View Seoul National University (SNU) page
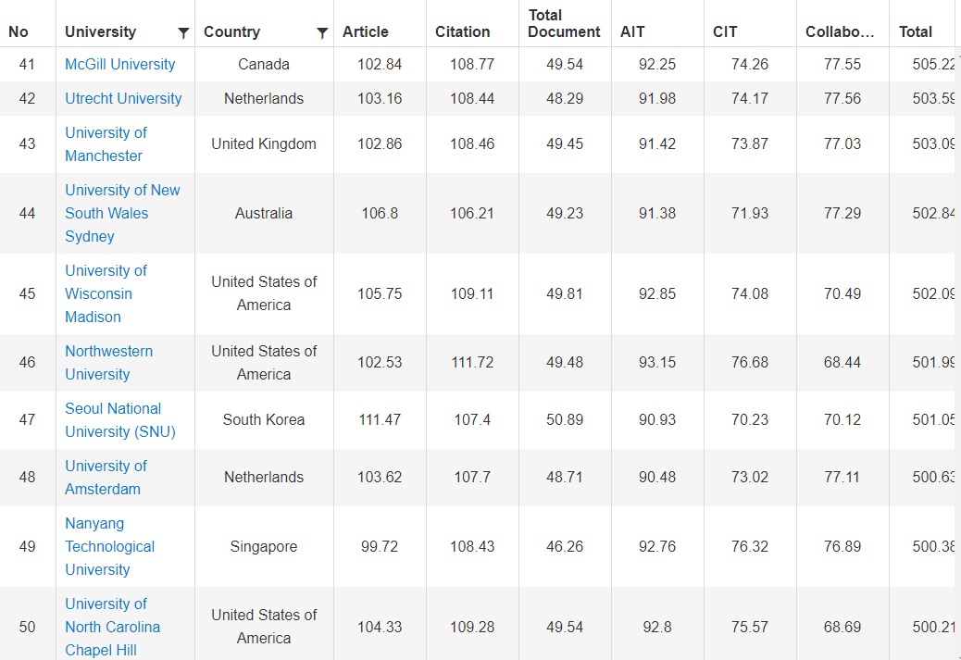Viewport: 961px width, 660px height. (x=119, y=420)
